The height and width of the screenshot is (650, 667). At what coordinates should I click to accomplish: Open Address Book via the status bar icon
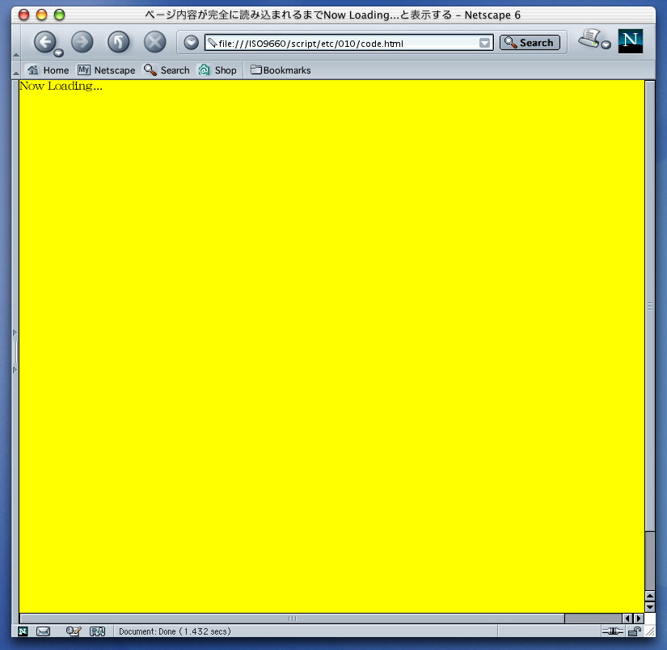pos(97,631)
